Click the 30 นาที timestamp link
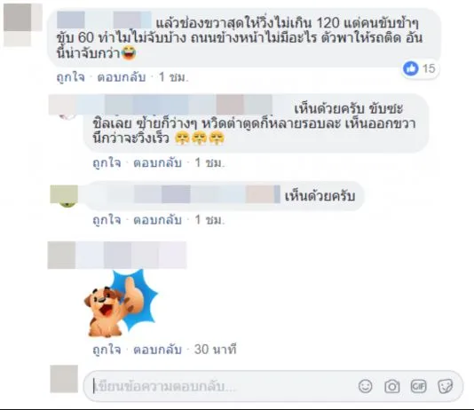 point(215,350)
